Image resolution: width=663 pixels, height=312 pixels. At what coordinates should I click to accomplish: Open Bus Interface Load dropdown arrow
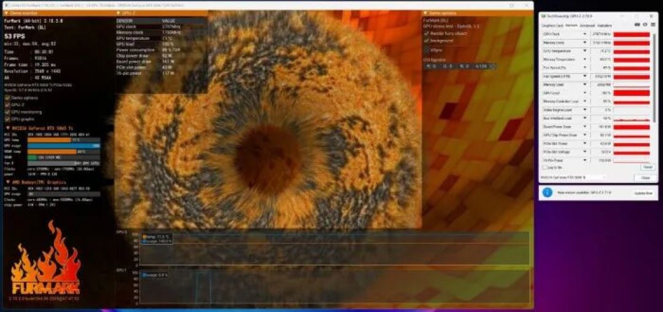click(x=585, y=119)
